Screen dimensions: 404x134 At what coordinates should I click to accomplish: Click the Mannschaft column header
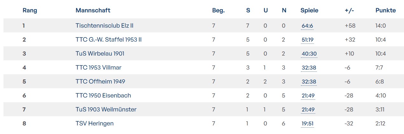[x=93, y=10]
